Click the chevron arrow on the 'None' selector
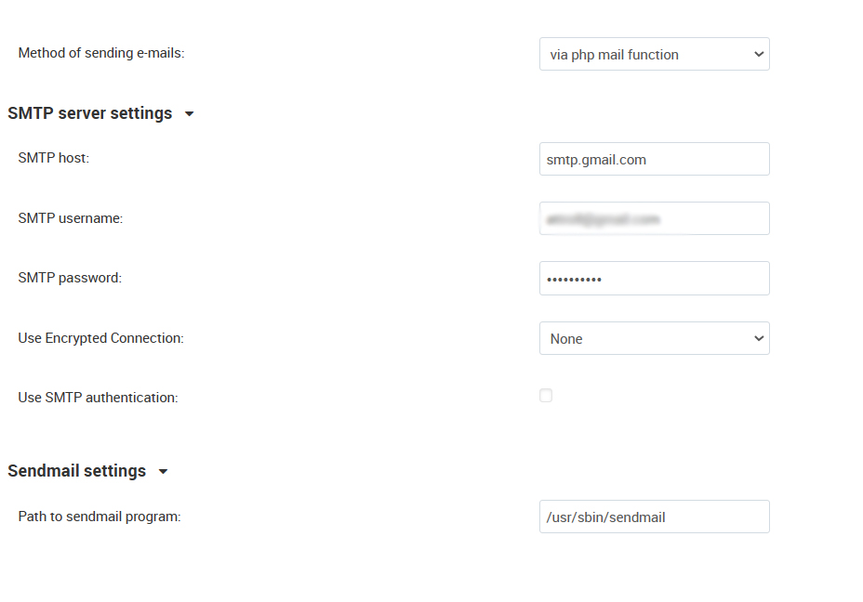Viewport: 863px width, 602px height. (759, 338)
